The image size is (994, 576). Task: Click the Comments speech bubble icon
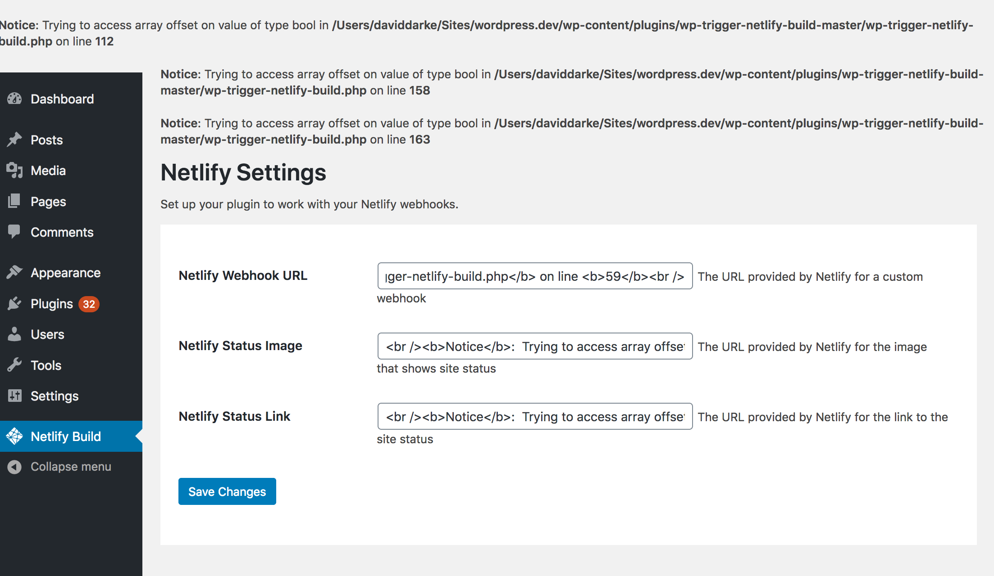pyautogui.click(x=14, y=232)
